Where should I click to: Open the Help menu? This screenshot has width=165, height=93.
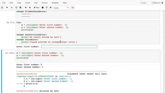65,3
